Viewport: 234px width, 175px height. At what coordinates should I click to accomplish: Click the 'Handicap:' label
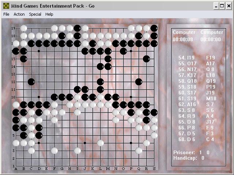(x=185, y=158)
